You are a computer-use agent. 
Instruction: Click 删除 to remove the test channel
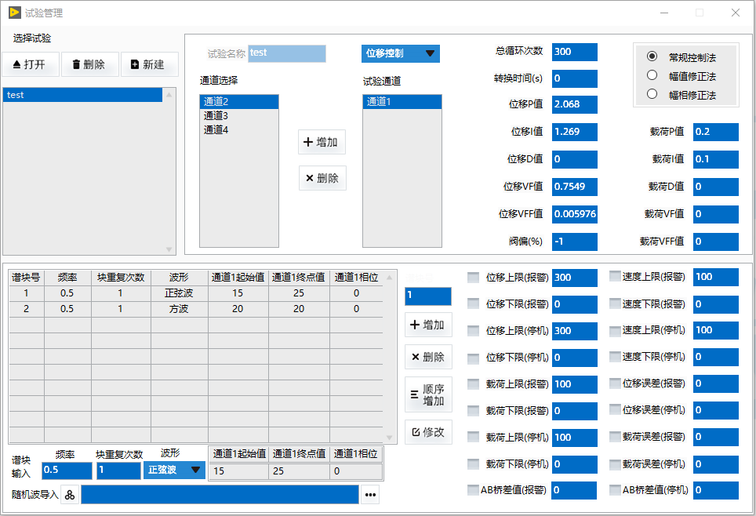[x=322, y=178]
